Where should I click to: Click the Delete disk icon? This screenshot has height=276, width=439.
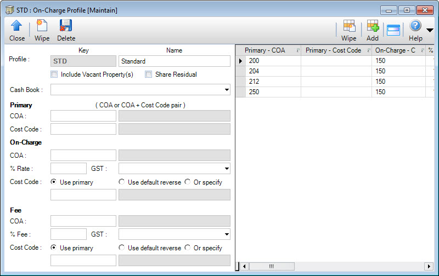click(66, 26)
